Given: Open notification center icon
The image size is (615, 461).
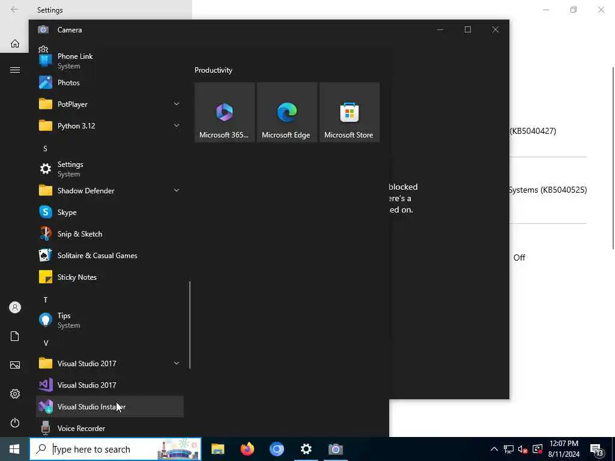Looking at the screenshot, I should tap(597, 449).
